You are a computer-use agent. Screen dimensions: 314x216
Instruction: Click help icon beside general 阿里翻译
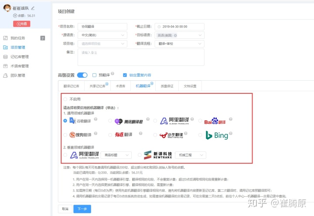point(192,119)
